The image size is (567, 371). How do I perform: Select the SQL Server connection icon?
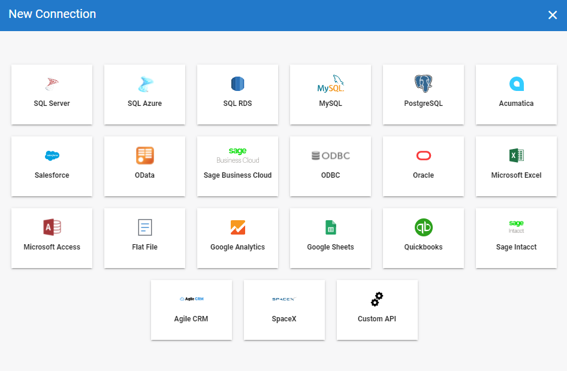coord(52,84)
